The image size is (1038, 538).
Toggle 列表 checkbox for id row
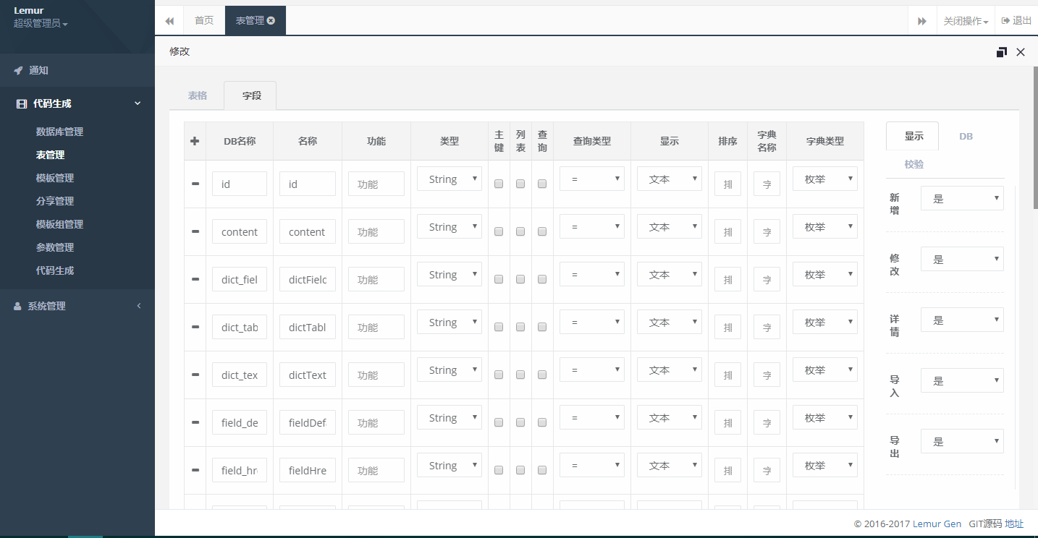tap(520, 184)
